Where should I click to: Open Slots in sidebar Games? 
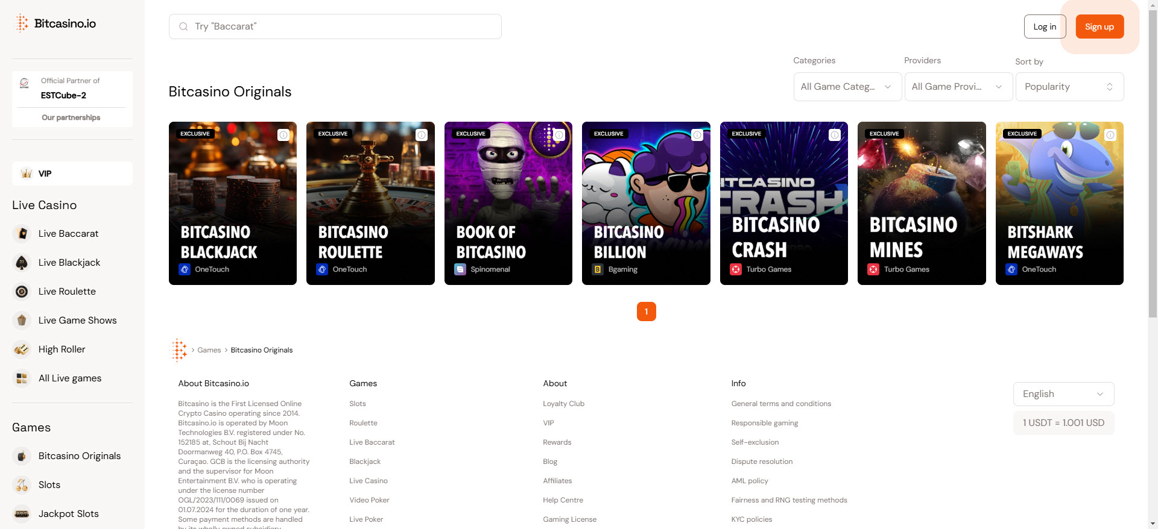(x=49, y=485)
